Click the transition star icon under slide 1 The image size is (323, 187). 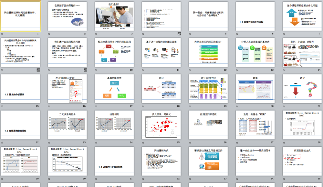click(x=2, y=34)
